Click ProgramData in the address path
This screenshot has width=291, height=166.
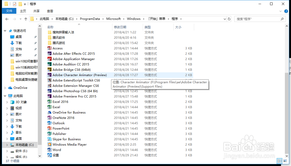click(90, 19)
